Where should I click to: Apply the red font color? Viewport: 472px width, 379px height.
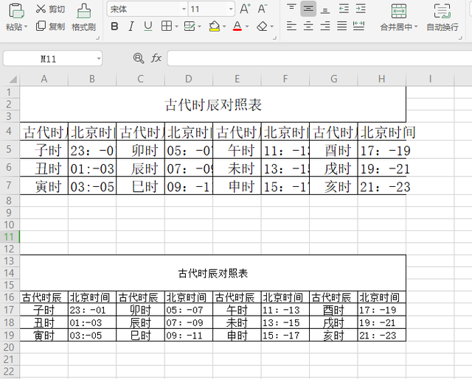click(237, 26)
